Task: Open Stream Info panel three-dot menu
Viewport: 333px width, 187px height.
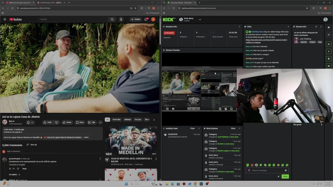Action: coord(321,26)
